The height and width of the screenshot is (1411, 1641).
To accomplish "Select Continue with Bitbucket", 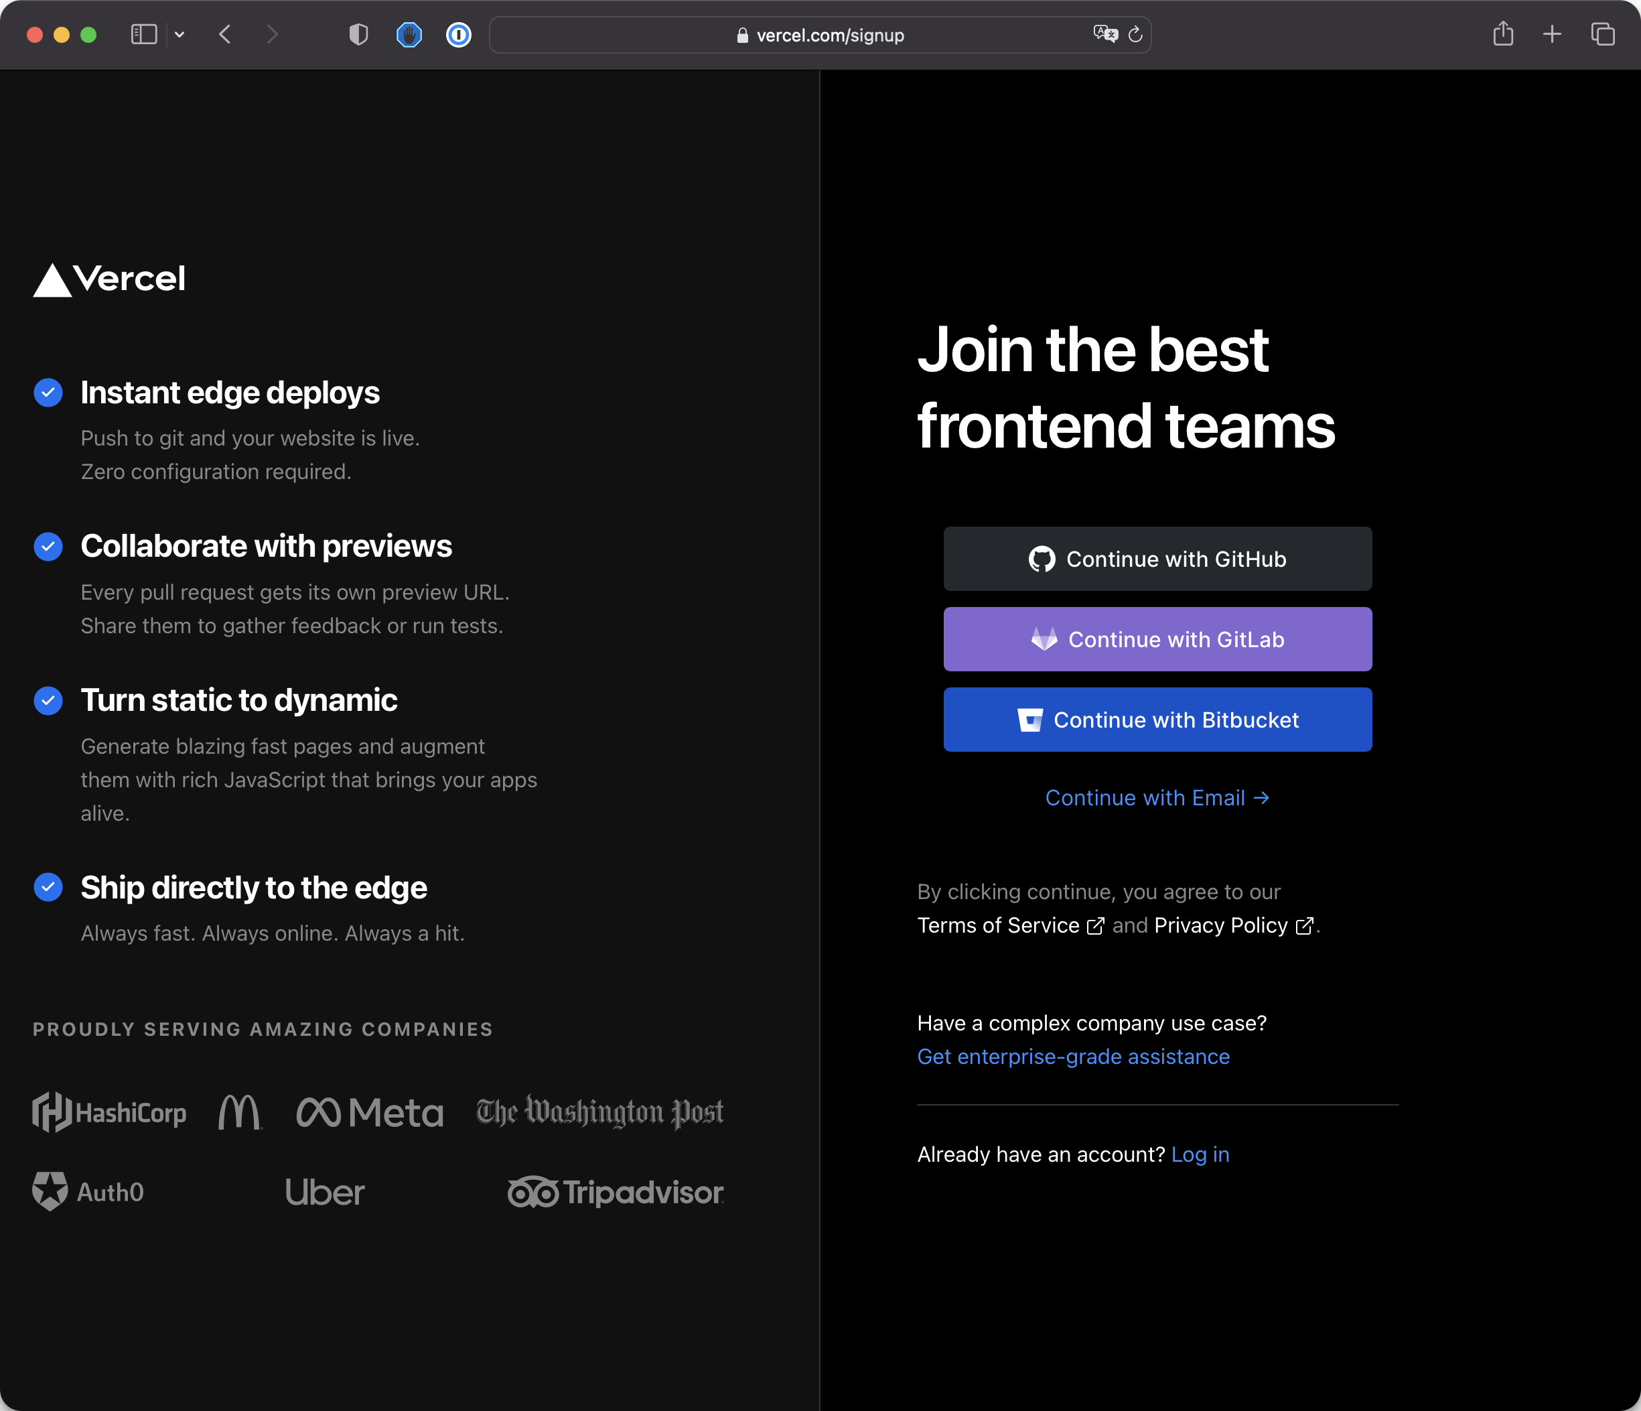I will click(x=1157, y=720).
